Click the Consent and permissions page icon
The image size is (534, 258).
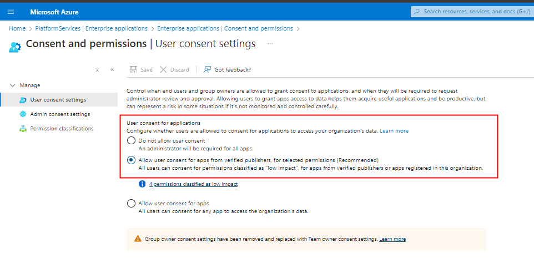point(15,47)
